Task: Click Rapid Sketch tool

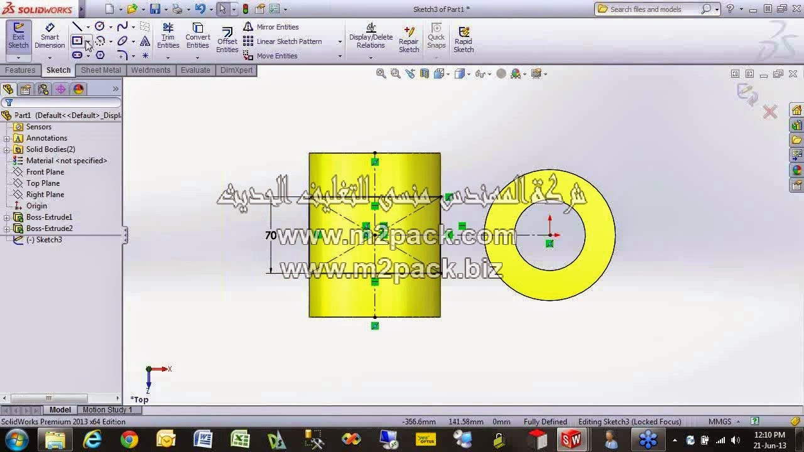Action: click(464, 39)
